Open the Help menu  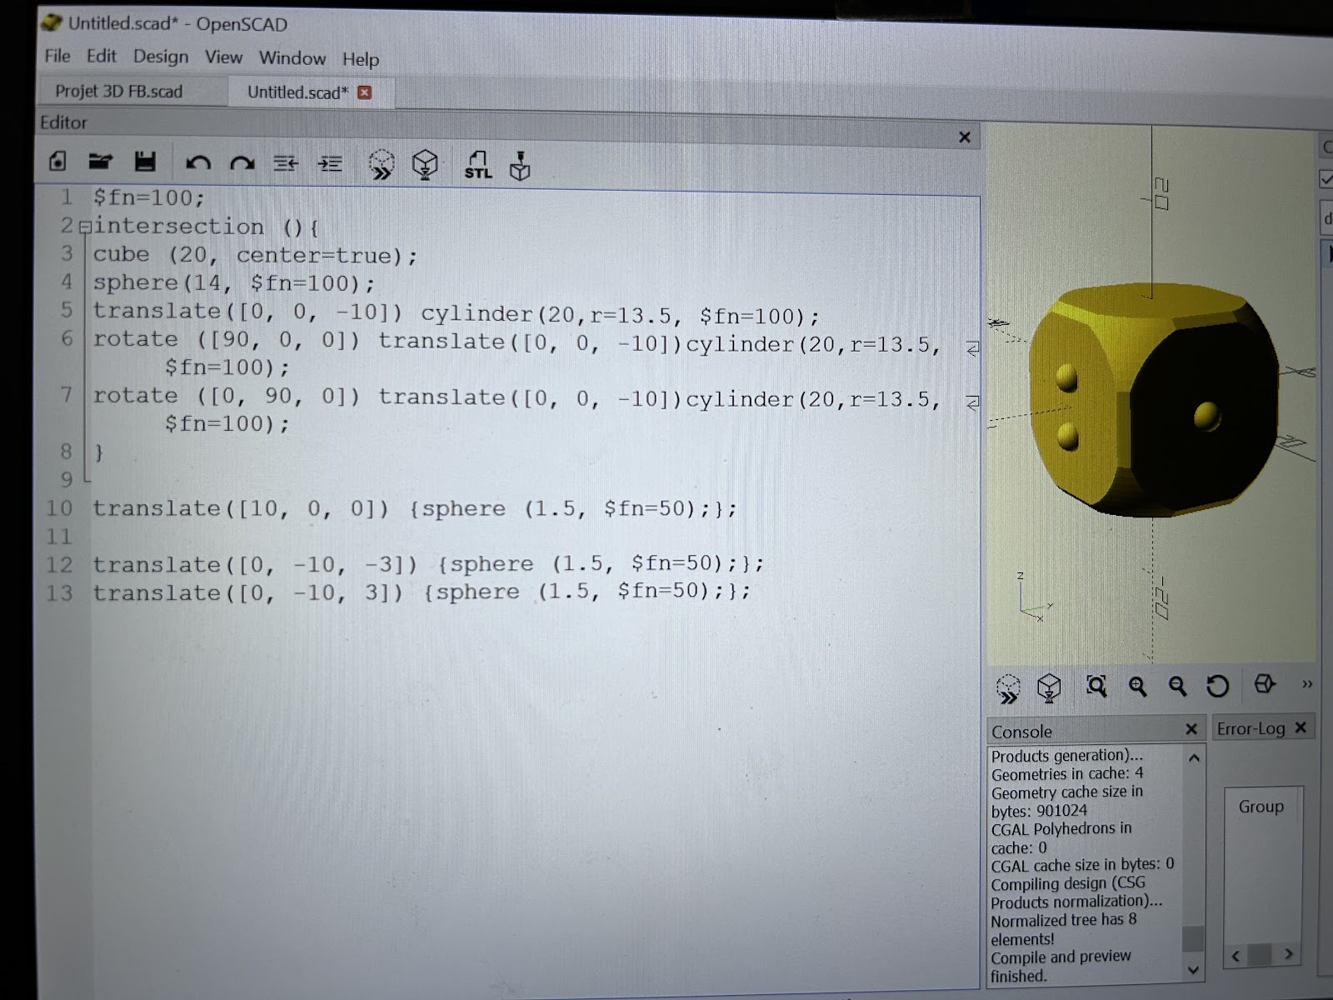pos(360,59)
